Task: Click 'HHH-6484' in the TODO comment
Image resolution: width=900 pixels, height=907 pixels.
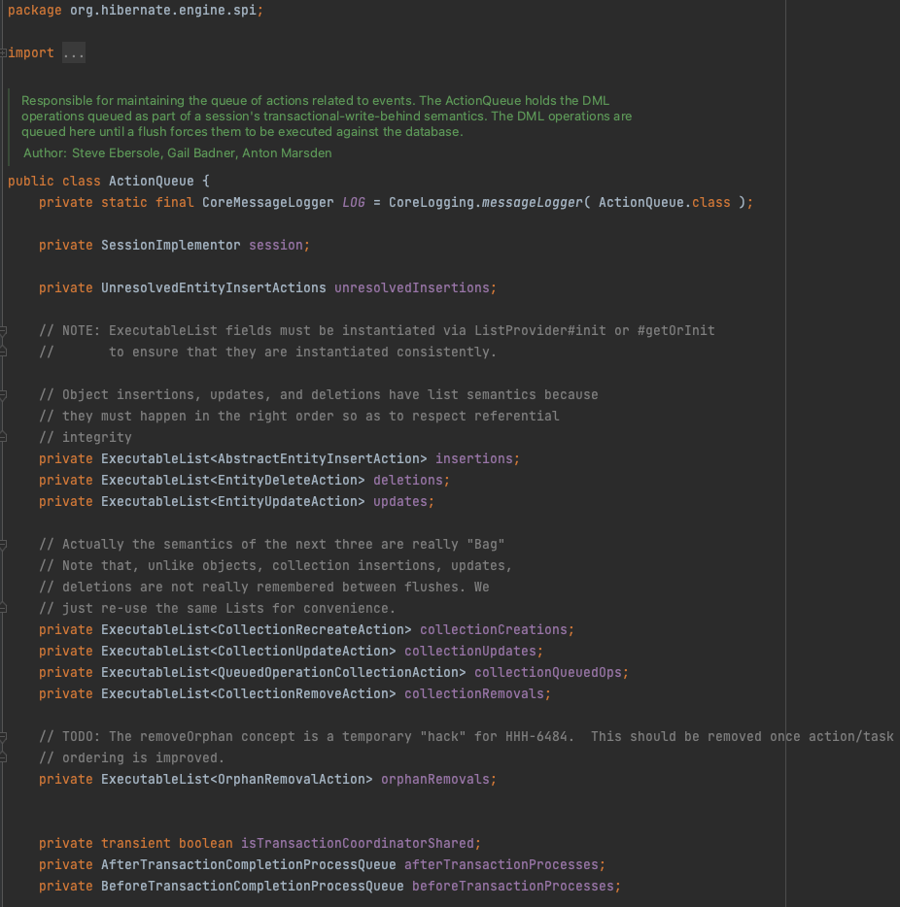Action: click(536, 737)
